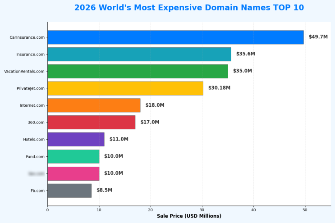335x223 pixels.
Task: Click the $11.0M value label
Action: point(119,139)
